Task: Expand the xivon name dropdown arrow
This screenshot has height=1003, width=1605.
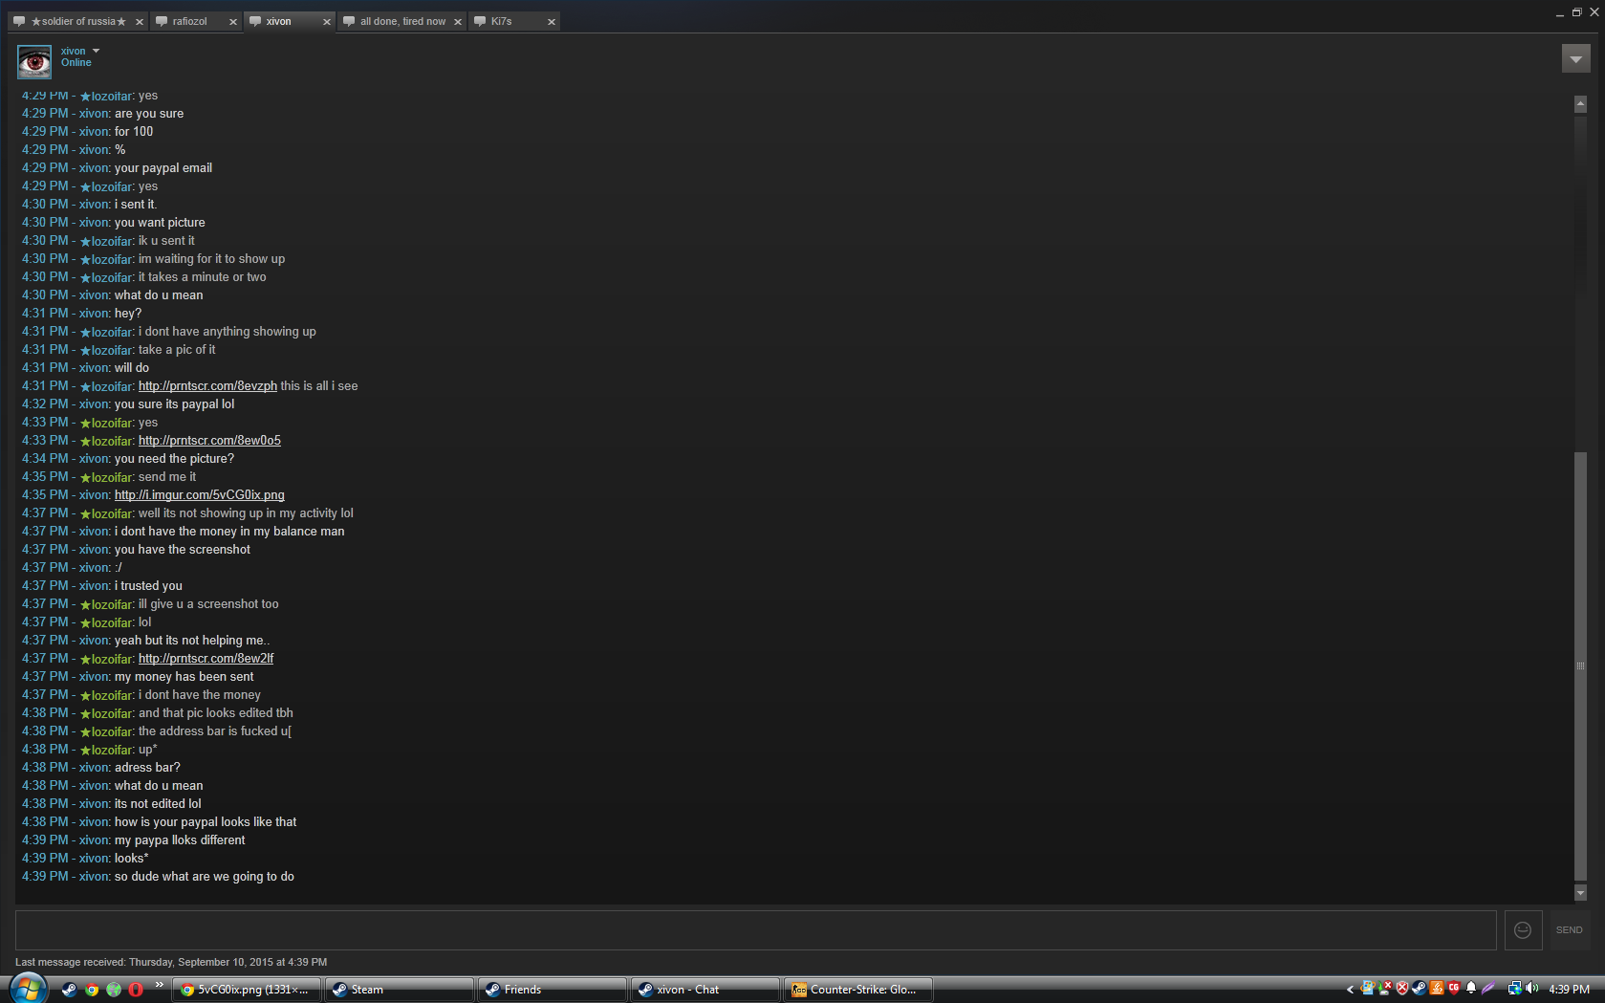Action: [96, 51]
